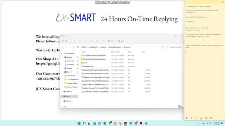Image resolution: width=225 pixels, height=126 pixels.
Task: Toggle underline in the sticky note
Action: click(x=196, y=118)
